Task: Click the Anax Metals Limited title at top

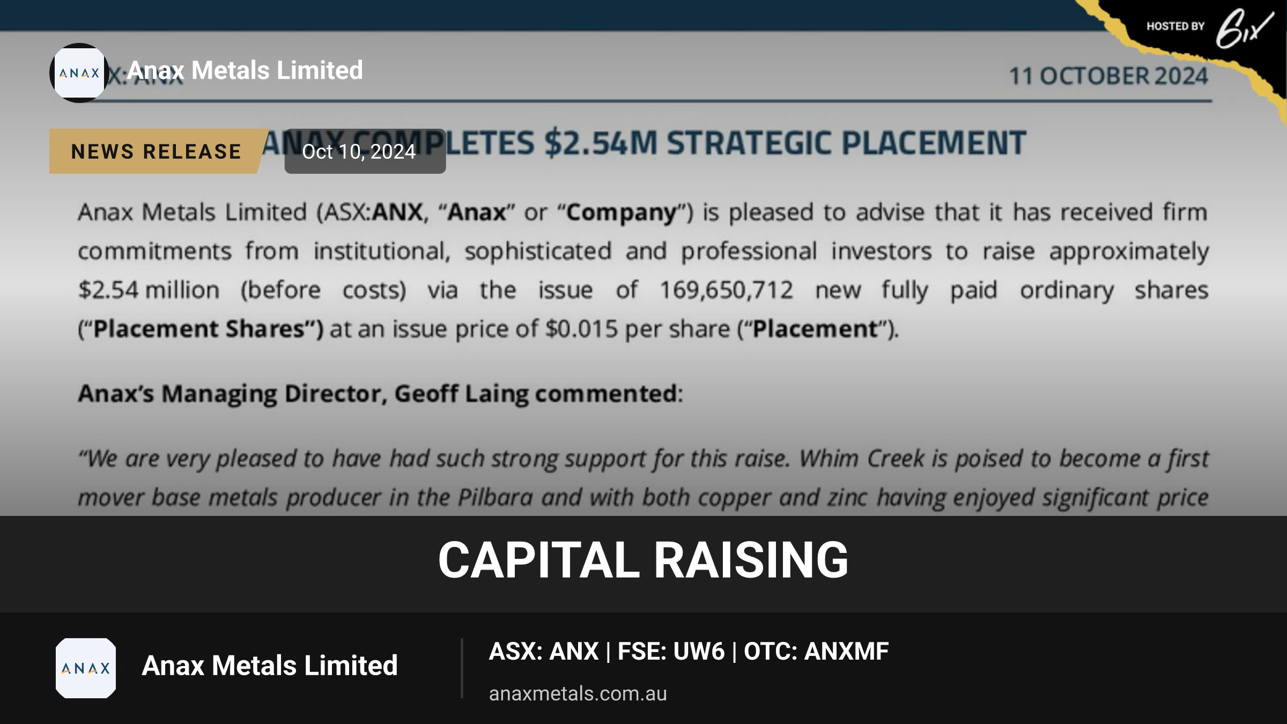Action: [x=245, y=70]
